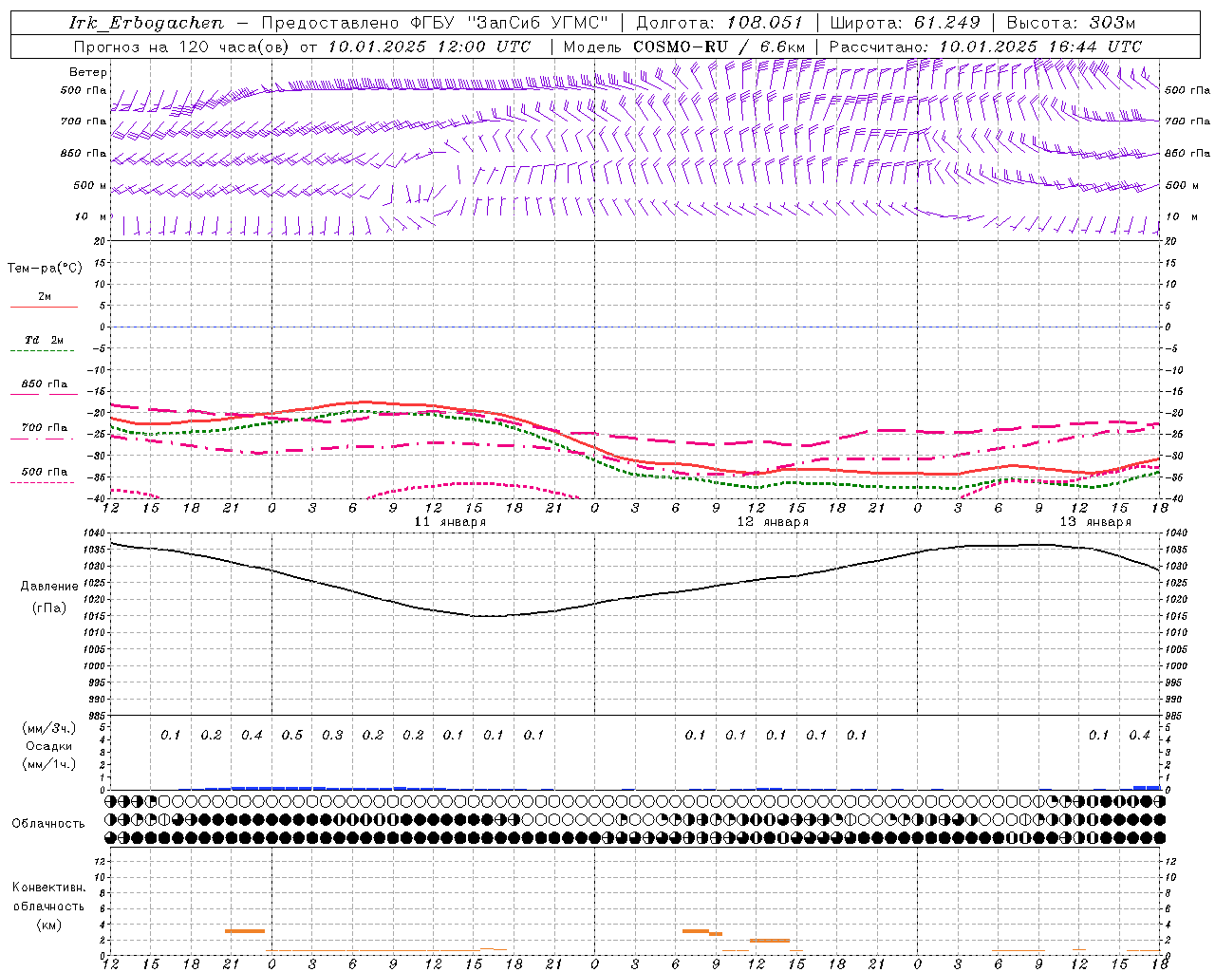Click the "Высота: 303м" header value
Screen dimensions: 1215x972
(1071, 23)
